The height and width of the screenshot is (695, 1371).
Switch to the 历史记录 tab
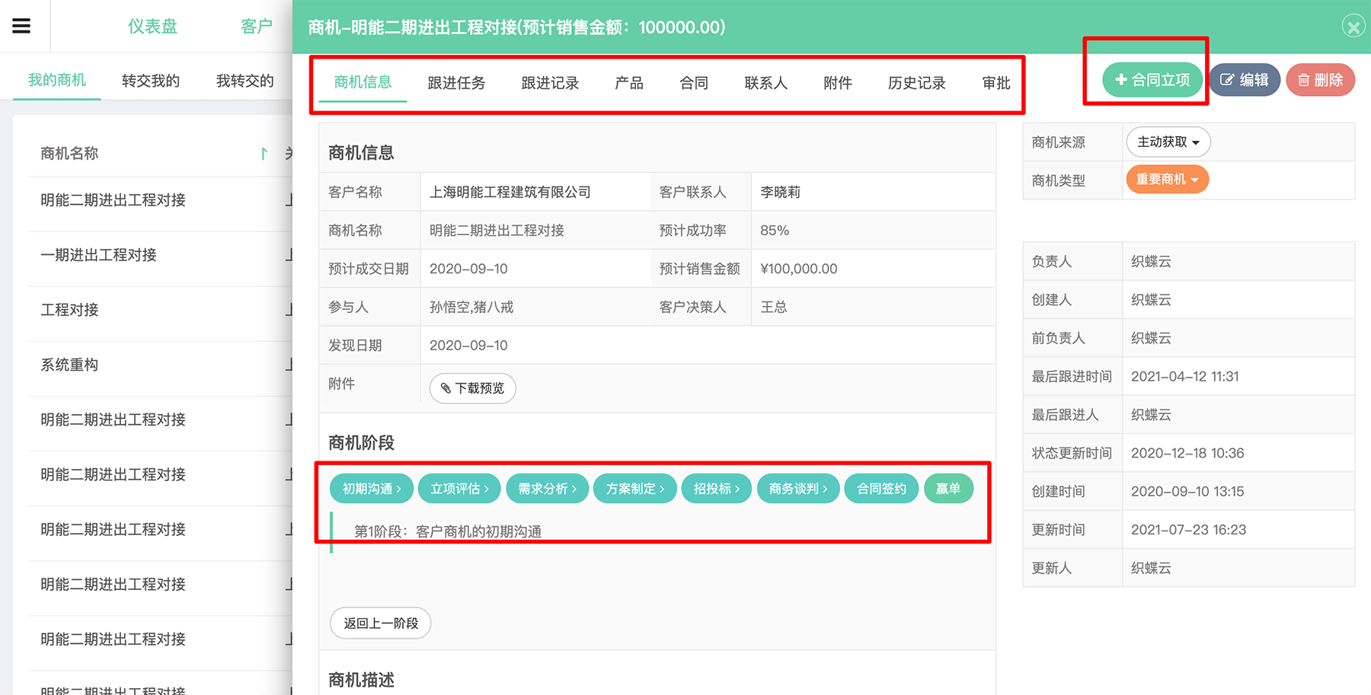click(917, 83)
